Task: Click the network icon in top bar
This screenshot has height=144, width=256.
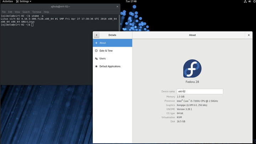Action: pyautogui.click(x=245, y=1)
